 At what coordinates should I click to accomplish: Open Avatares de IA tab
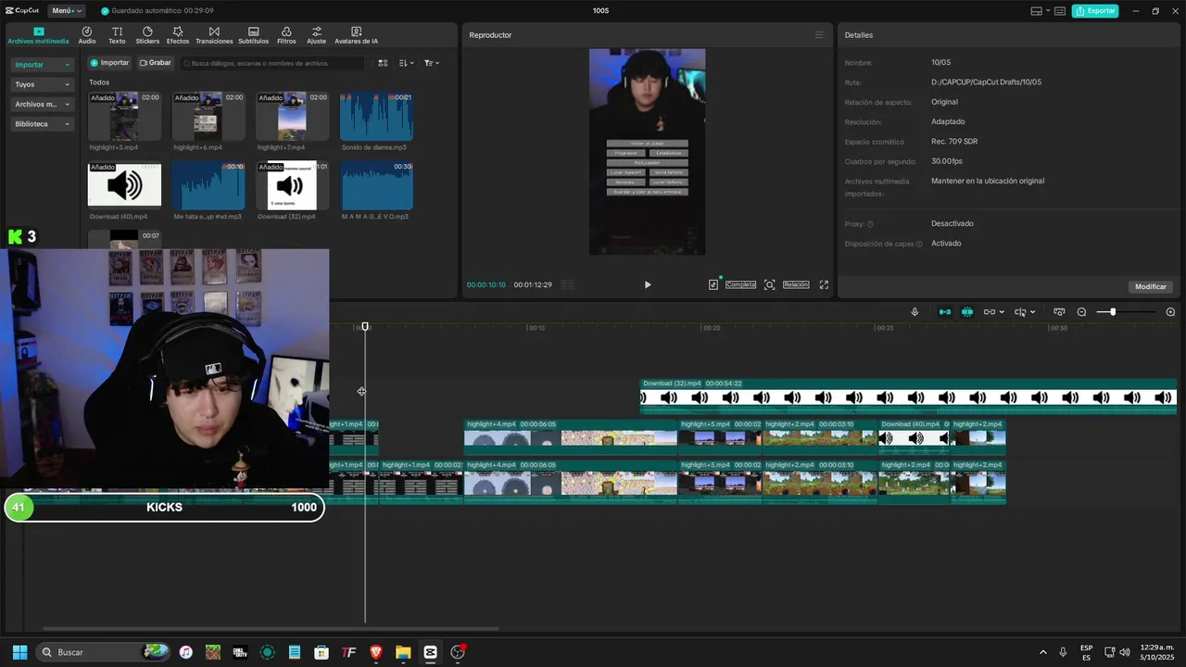point(356,35)
